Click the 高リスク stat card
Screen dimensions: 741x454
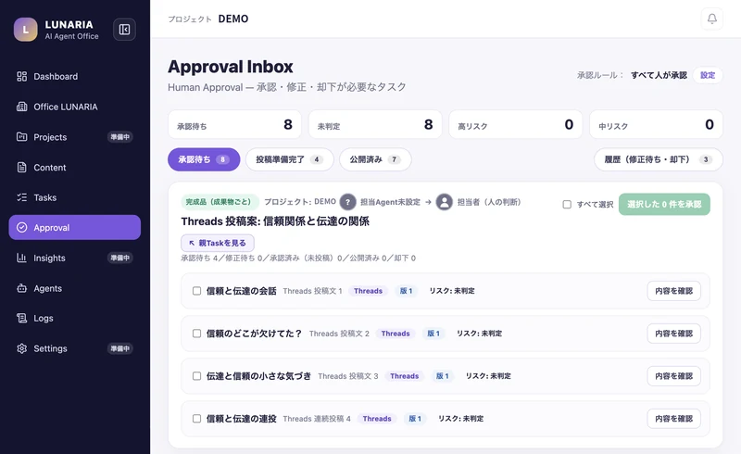(516, 124)
